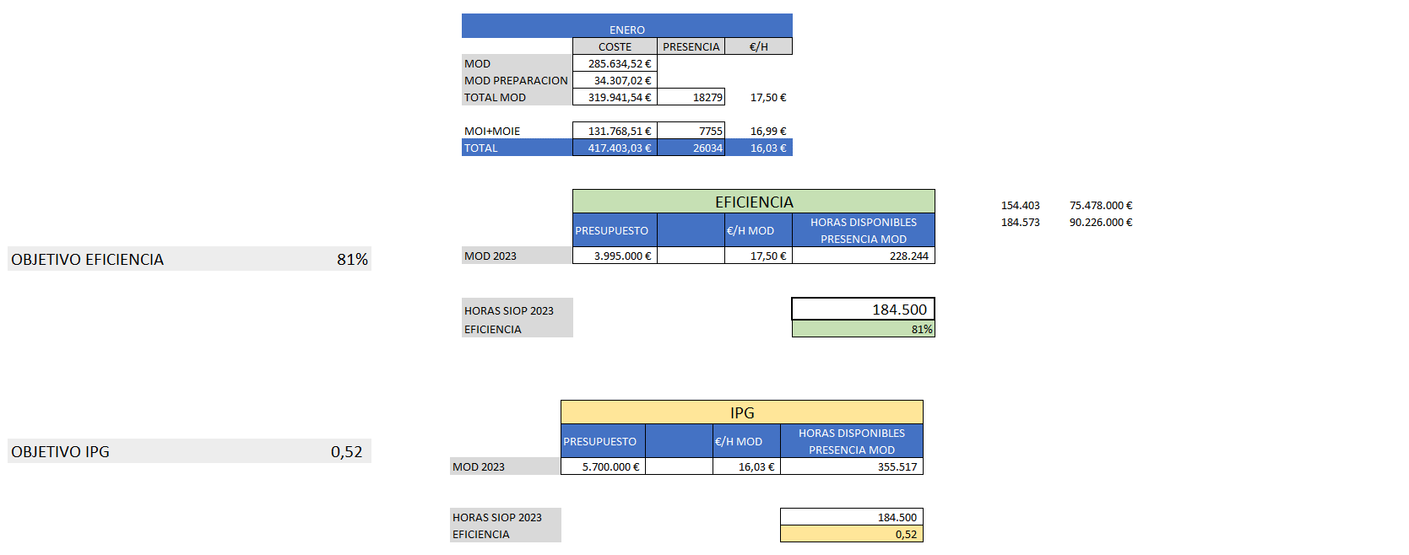
Task: Click the green 81% efficiency result cell
Action: pyautogui.click(x=863, y=329)
